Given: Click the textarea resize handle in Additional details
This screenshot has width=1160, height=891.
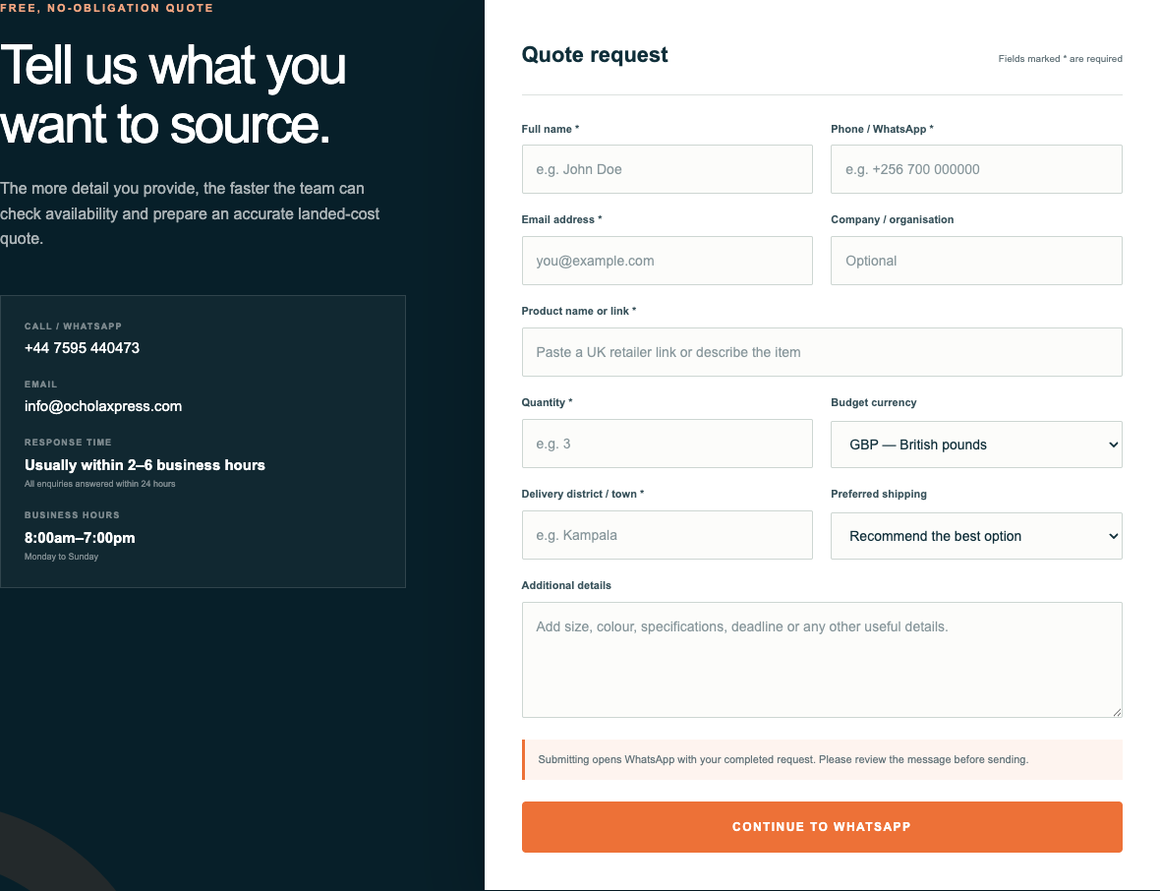Looking at the screenshot, I should (x=1117, y=712).
